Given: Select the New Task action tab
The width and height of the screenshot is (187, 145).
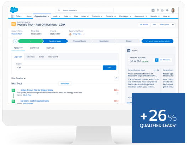Looking at the screenshot, I should 31,57.
